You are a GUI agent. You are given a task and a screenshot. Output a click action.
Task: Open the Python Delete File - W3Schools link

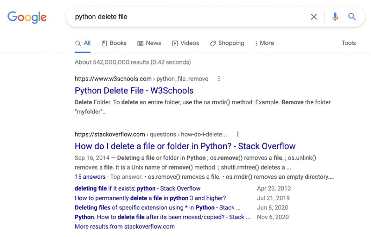(134, 91)
